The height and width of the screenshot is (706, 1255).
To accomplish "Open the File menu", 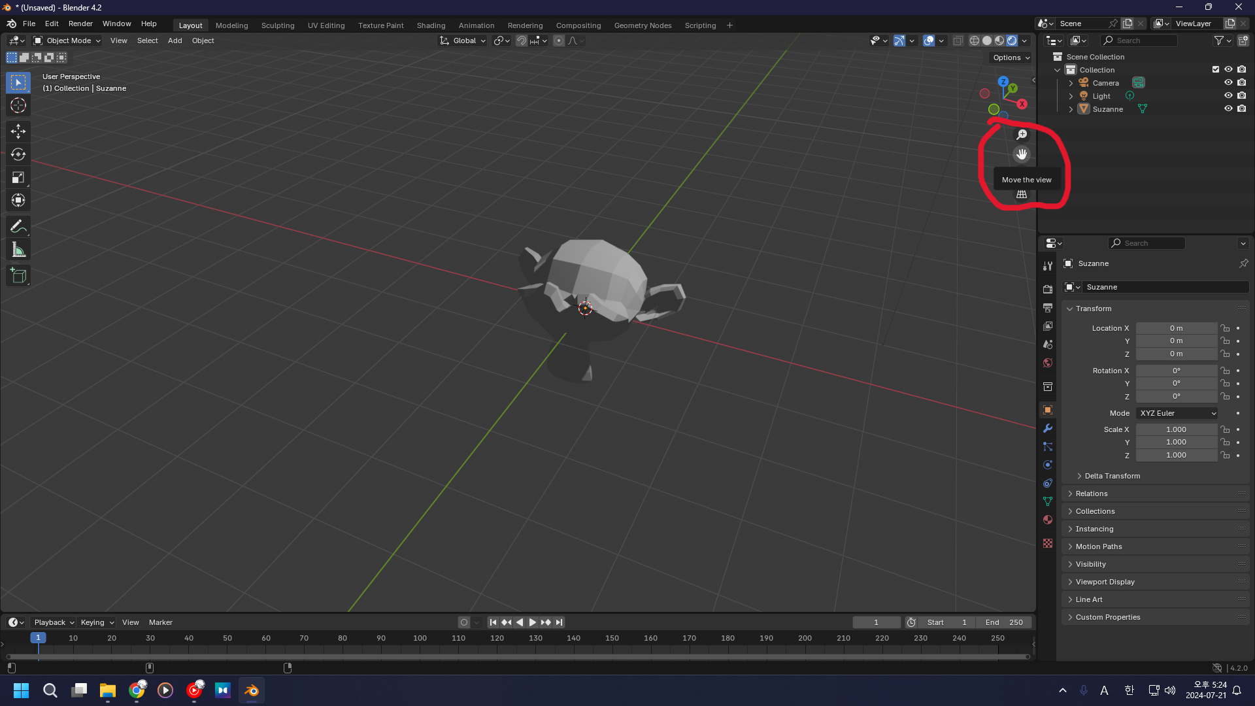I will click(x=29, y=24).
